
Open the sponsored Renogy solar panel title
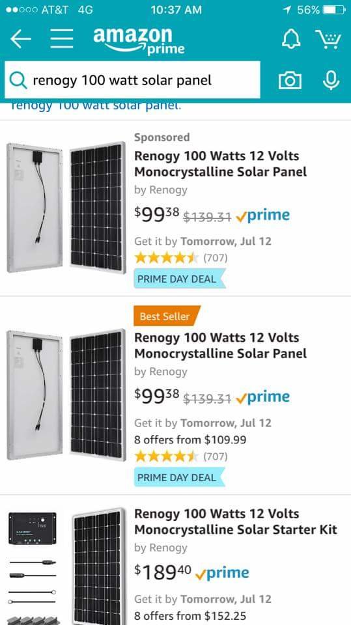click(x=221, y=164)
